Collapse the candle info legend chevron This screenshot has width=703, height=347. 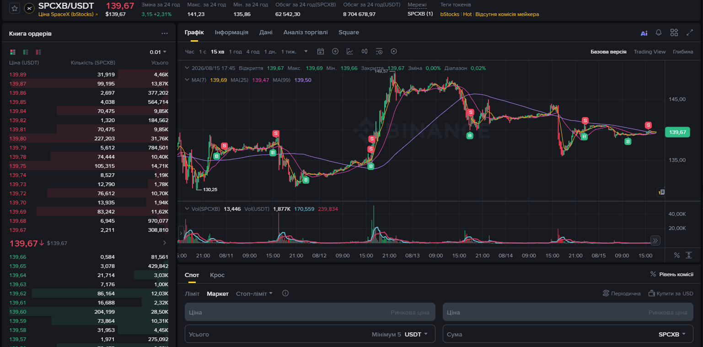(x=187, y=68)
